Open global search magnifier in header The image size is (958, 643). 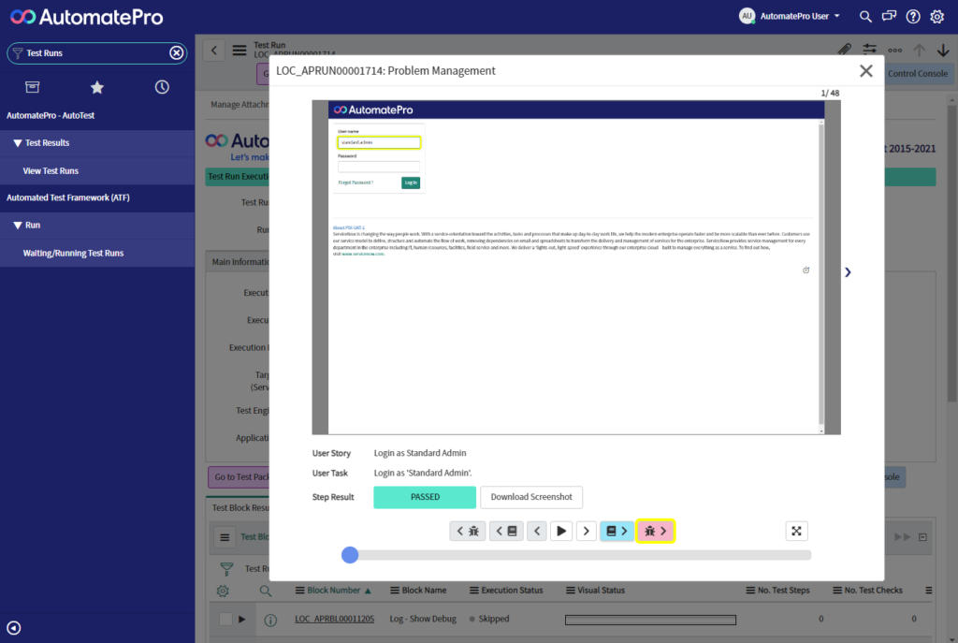point(865,17)
